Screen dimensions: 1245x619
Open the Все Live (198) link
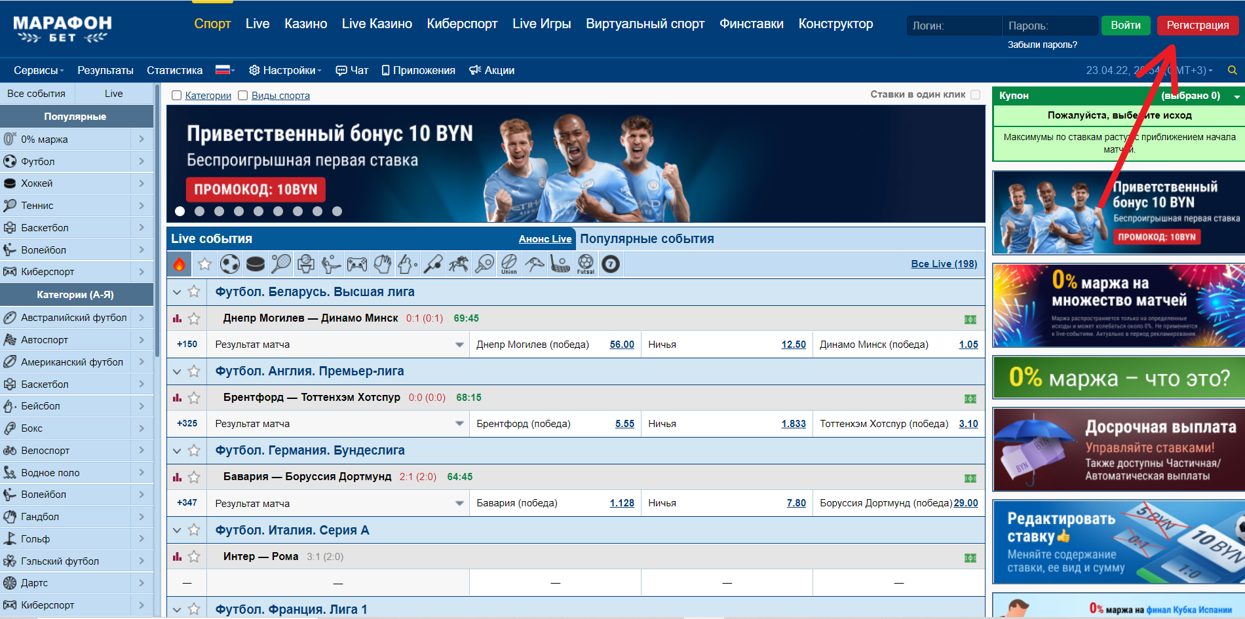(944, 264)
